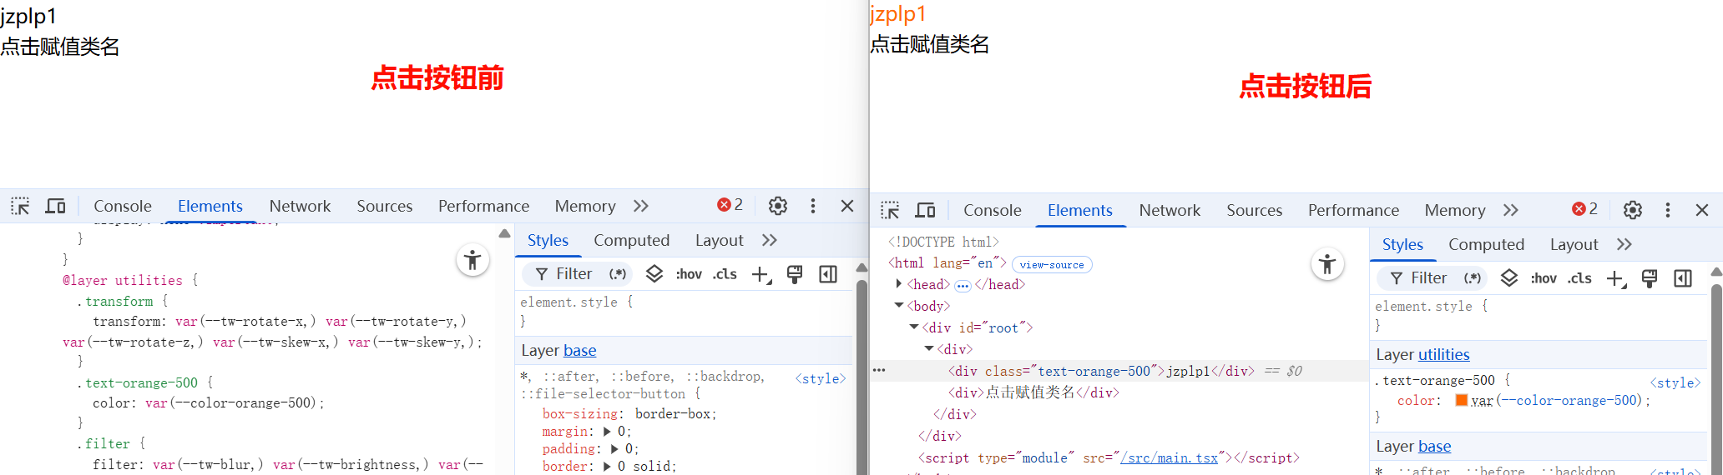This screenshot has width=1723, height=475.
Task: Toggle CSS layers view icon in left Styles
Action: (654, 273)
